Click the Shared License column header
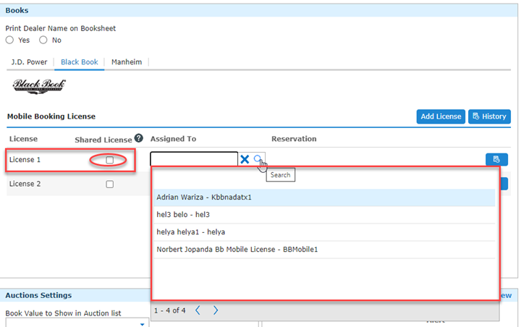The width and height of the screenshot is (521, 327). tap(103, 140)
